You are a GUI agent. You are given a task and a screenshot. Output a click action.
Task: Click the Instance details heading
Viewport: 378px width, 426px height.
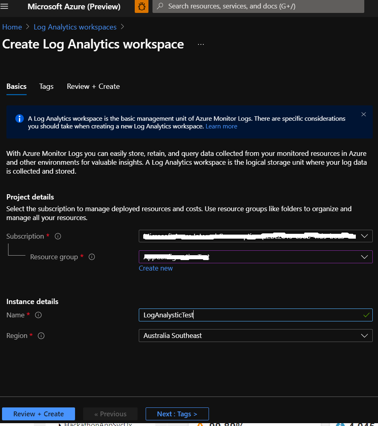(x=32, y=302)
